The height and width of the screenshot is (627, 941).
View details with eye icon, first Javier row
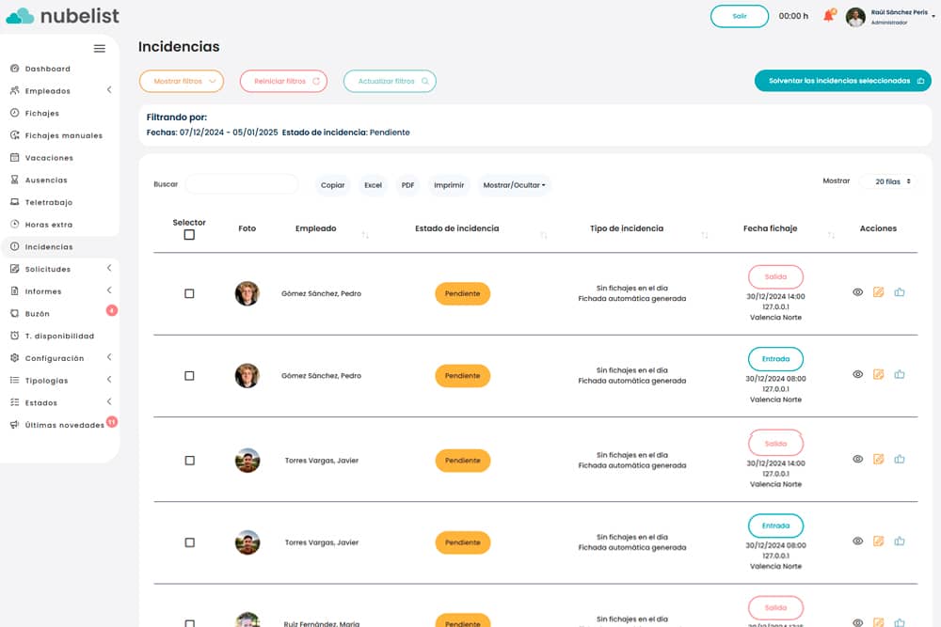(857, 459)
